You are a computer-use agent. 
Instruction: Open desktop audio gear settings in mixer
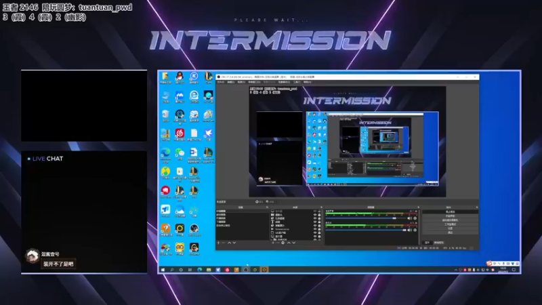[415, 218]
